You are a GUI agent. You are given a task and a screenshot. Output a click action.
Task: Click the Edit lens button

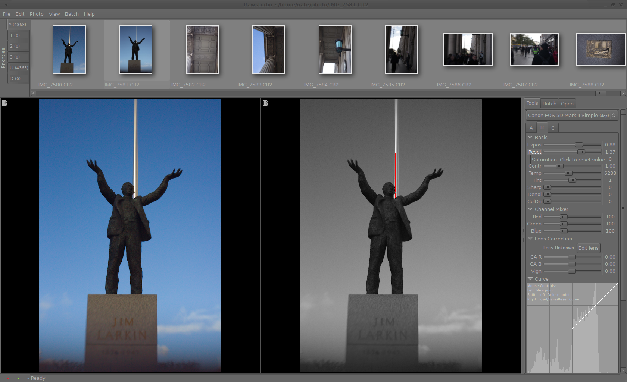[588, 248]
